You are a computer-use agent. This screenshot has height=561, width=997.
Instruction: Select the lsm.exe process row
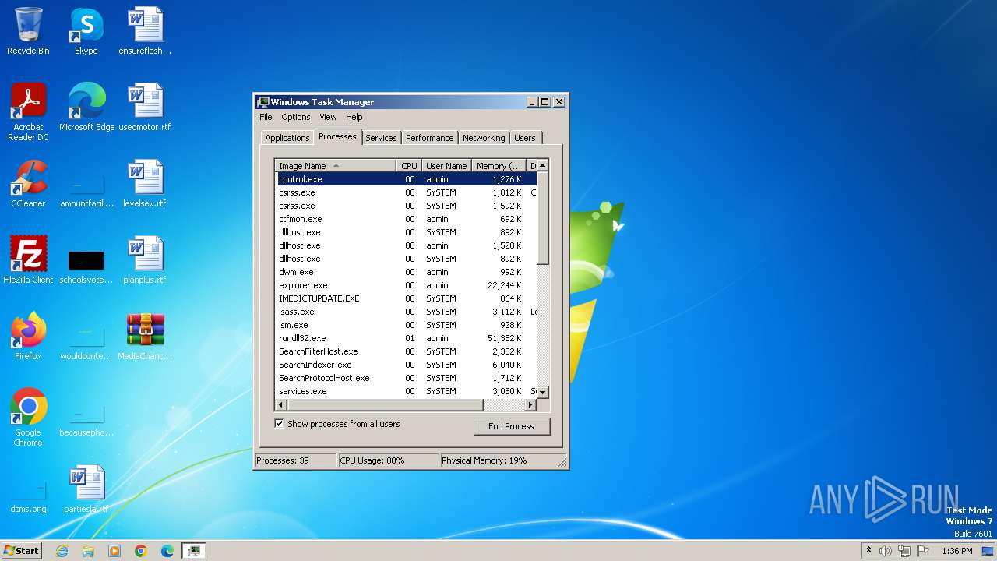[406, 325]
